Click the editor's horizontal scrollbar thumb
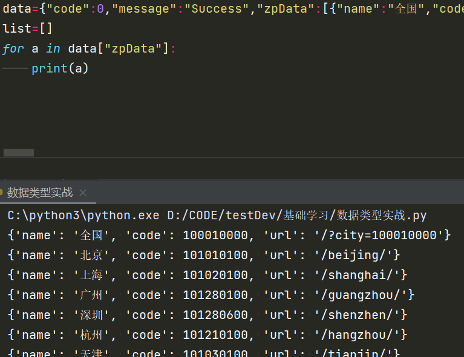The height and width of the screenshot is (357, 464). coord(18,153)
